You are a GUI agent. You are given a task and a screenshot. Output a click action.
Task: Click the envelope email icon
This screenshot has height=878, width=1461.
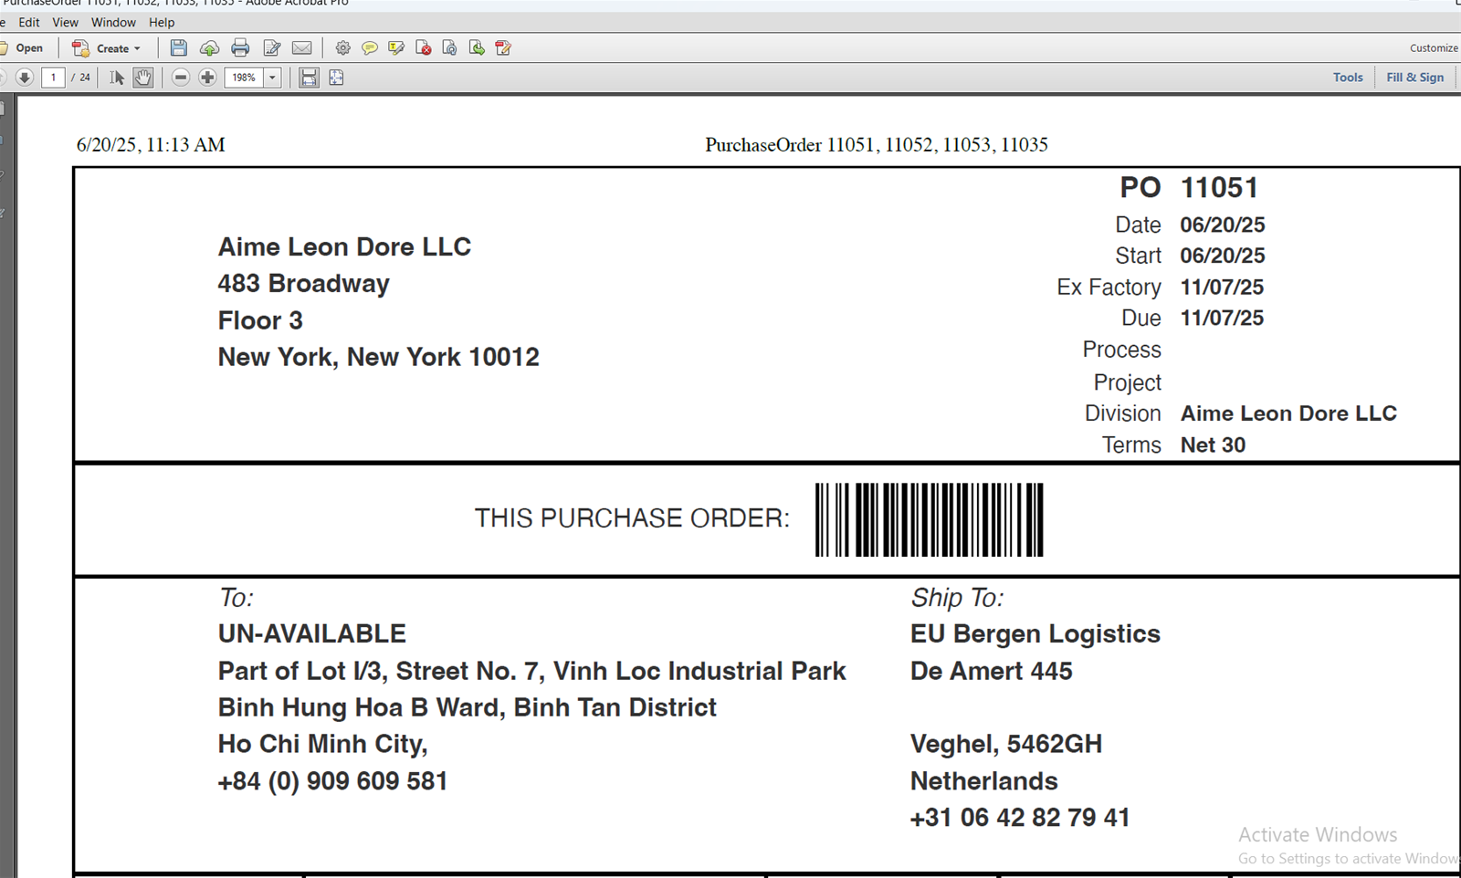click(302, 48)
